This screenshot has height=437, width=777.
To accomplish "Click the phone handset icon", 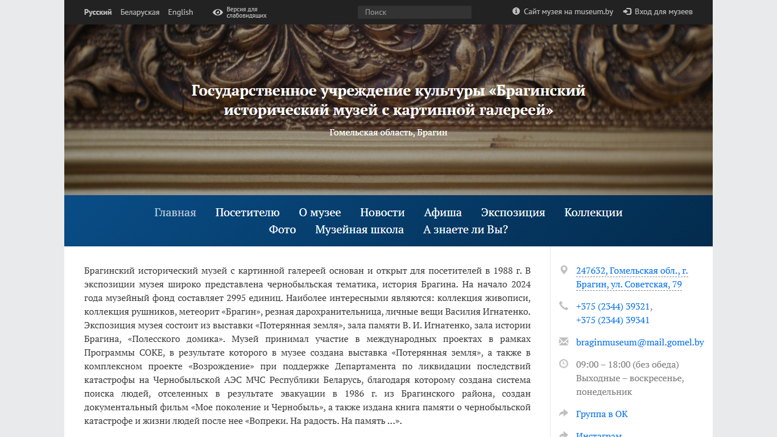I will click(564, 306).
